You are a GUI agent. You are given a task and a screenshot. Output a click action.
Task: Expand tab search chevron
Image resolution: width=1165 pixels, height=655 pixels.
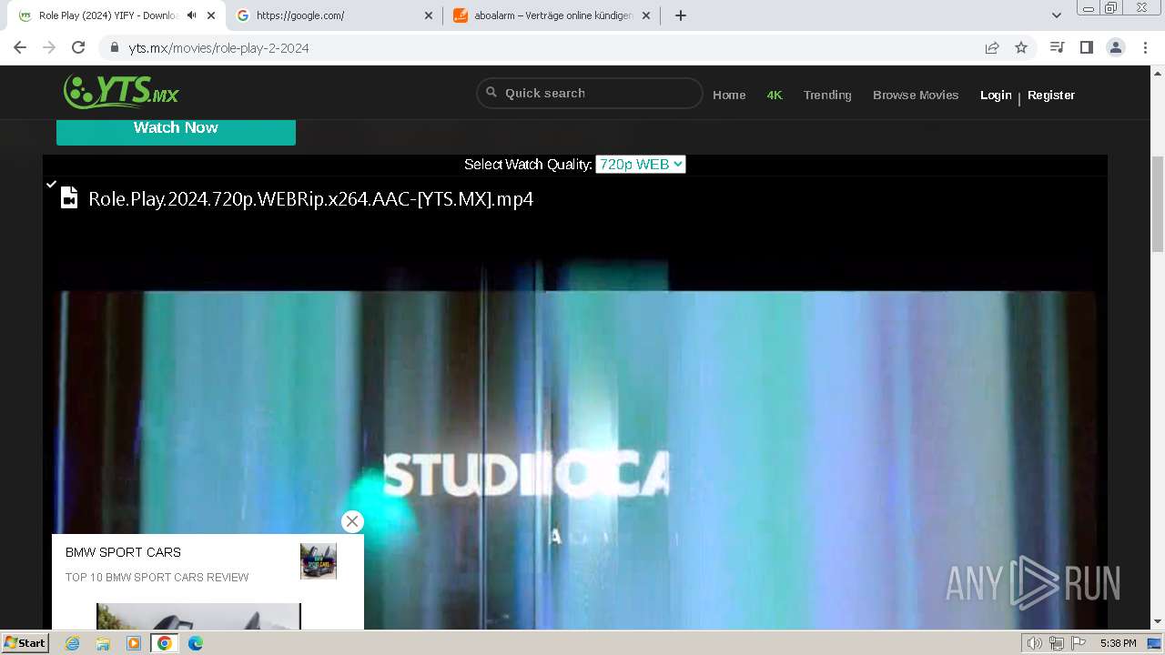point(1057,15)
